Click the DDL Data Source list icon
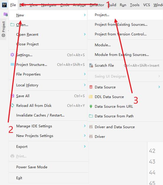Viewport: 163px width, 185px height. pyautogui.click(x=91, y=97)
